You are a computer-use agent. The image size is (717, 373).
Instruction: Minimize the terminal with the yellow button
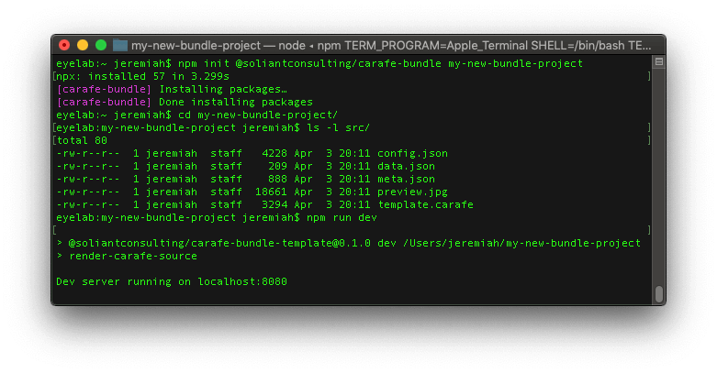(83, 45)
